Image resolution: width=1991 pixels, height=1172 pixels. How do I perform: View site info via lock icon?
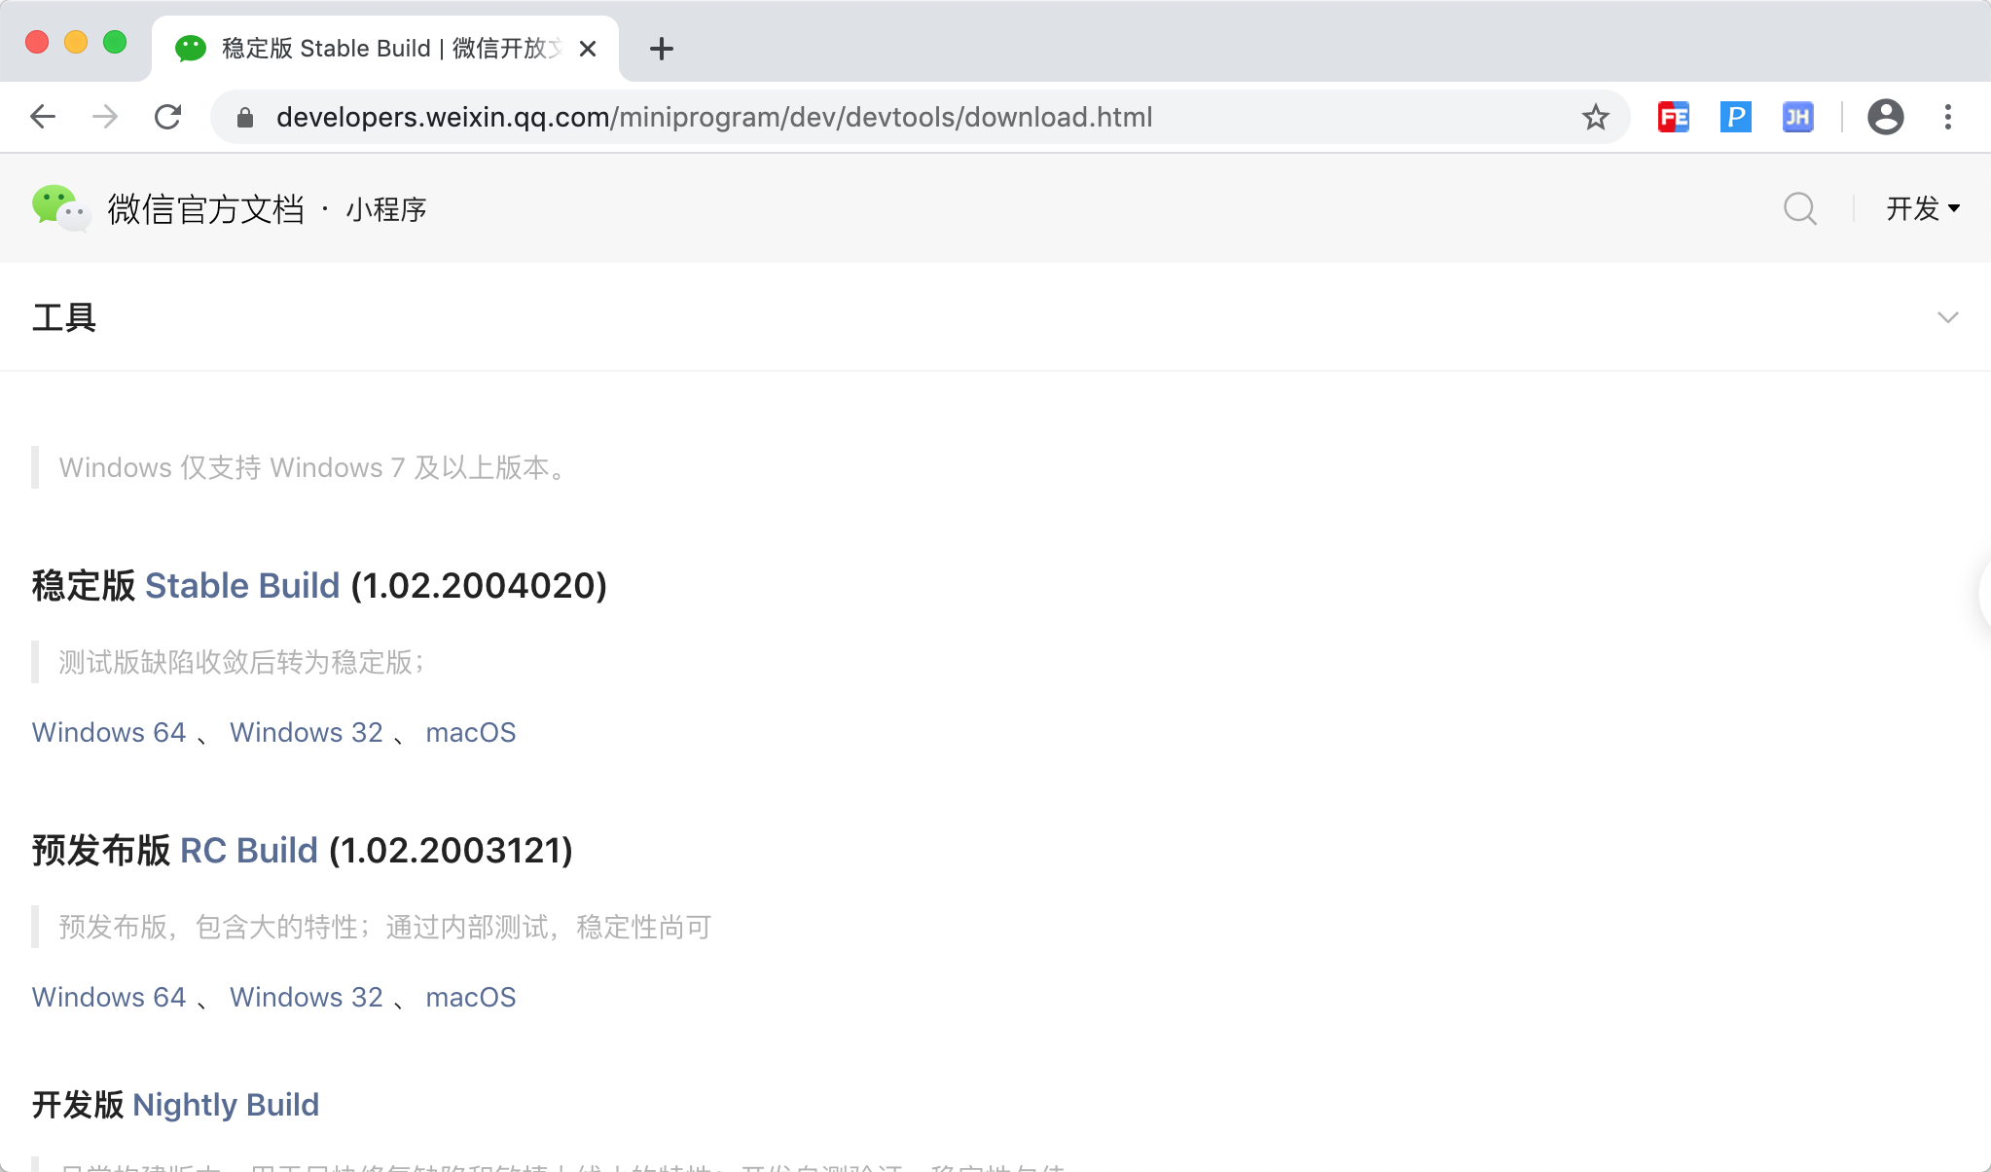pyautogui.click(x=245, y=118)
